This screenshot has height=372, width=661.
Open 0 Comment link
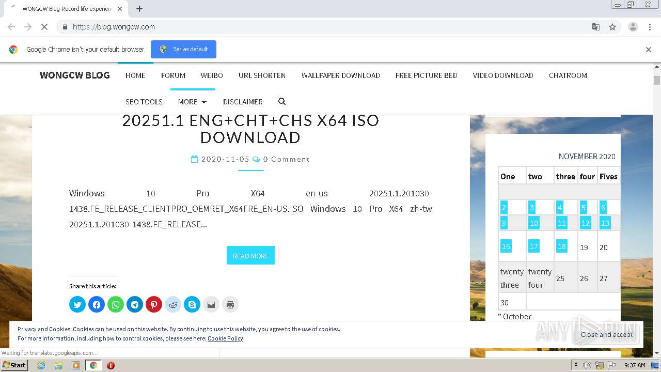pos(286,159)
